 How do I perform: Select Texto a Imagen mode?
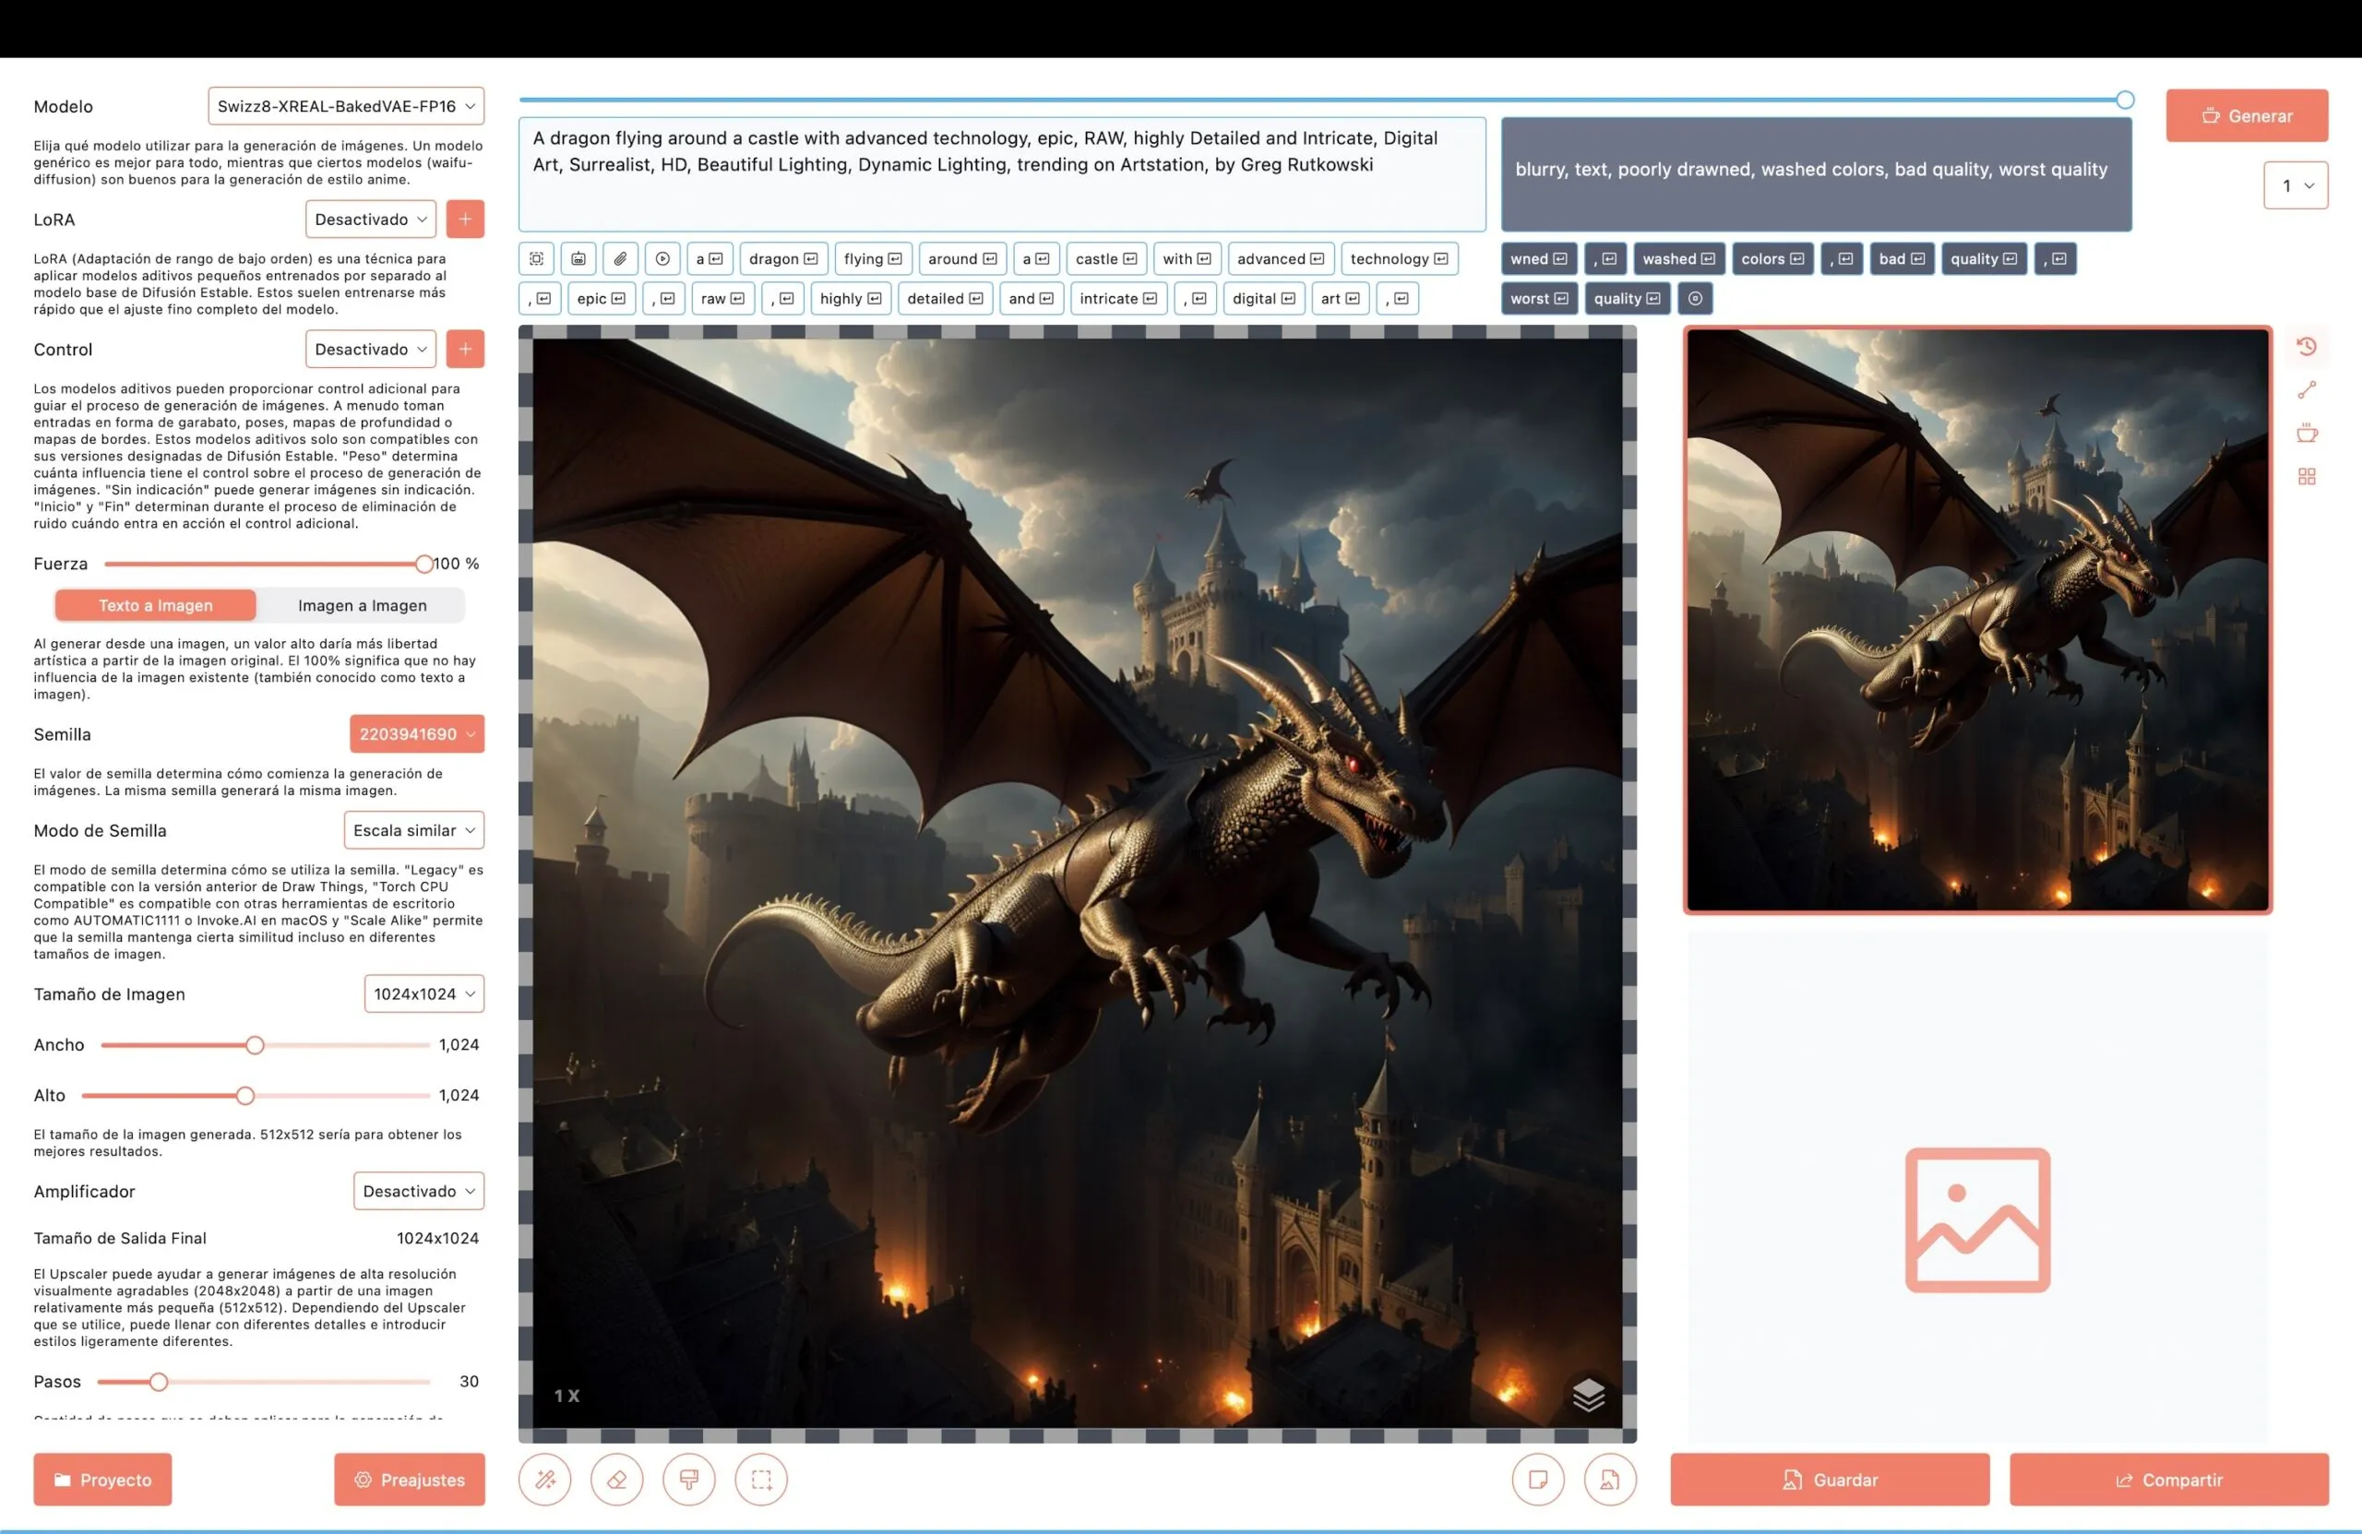coord(156,605)
